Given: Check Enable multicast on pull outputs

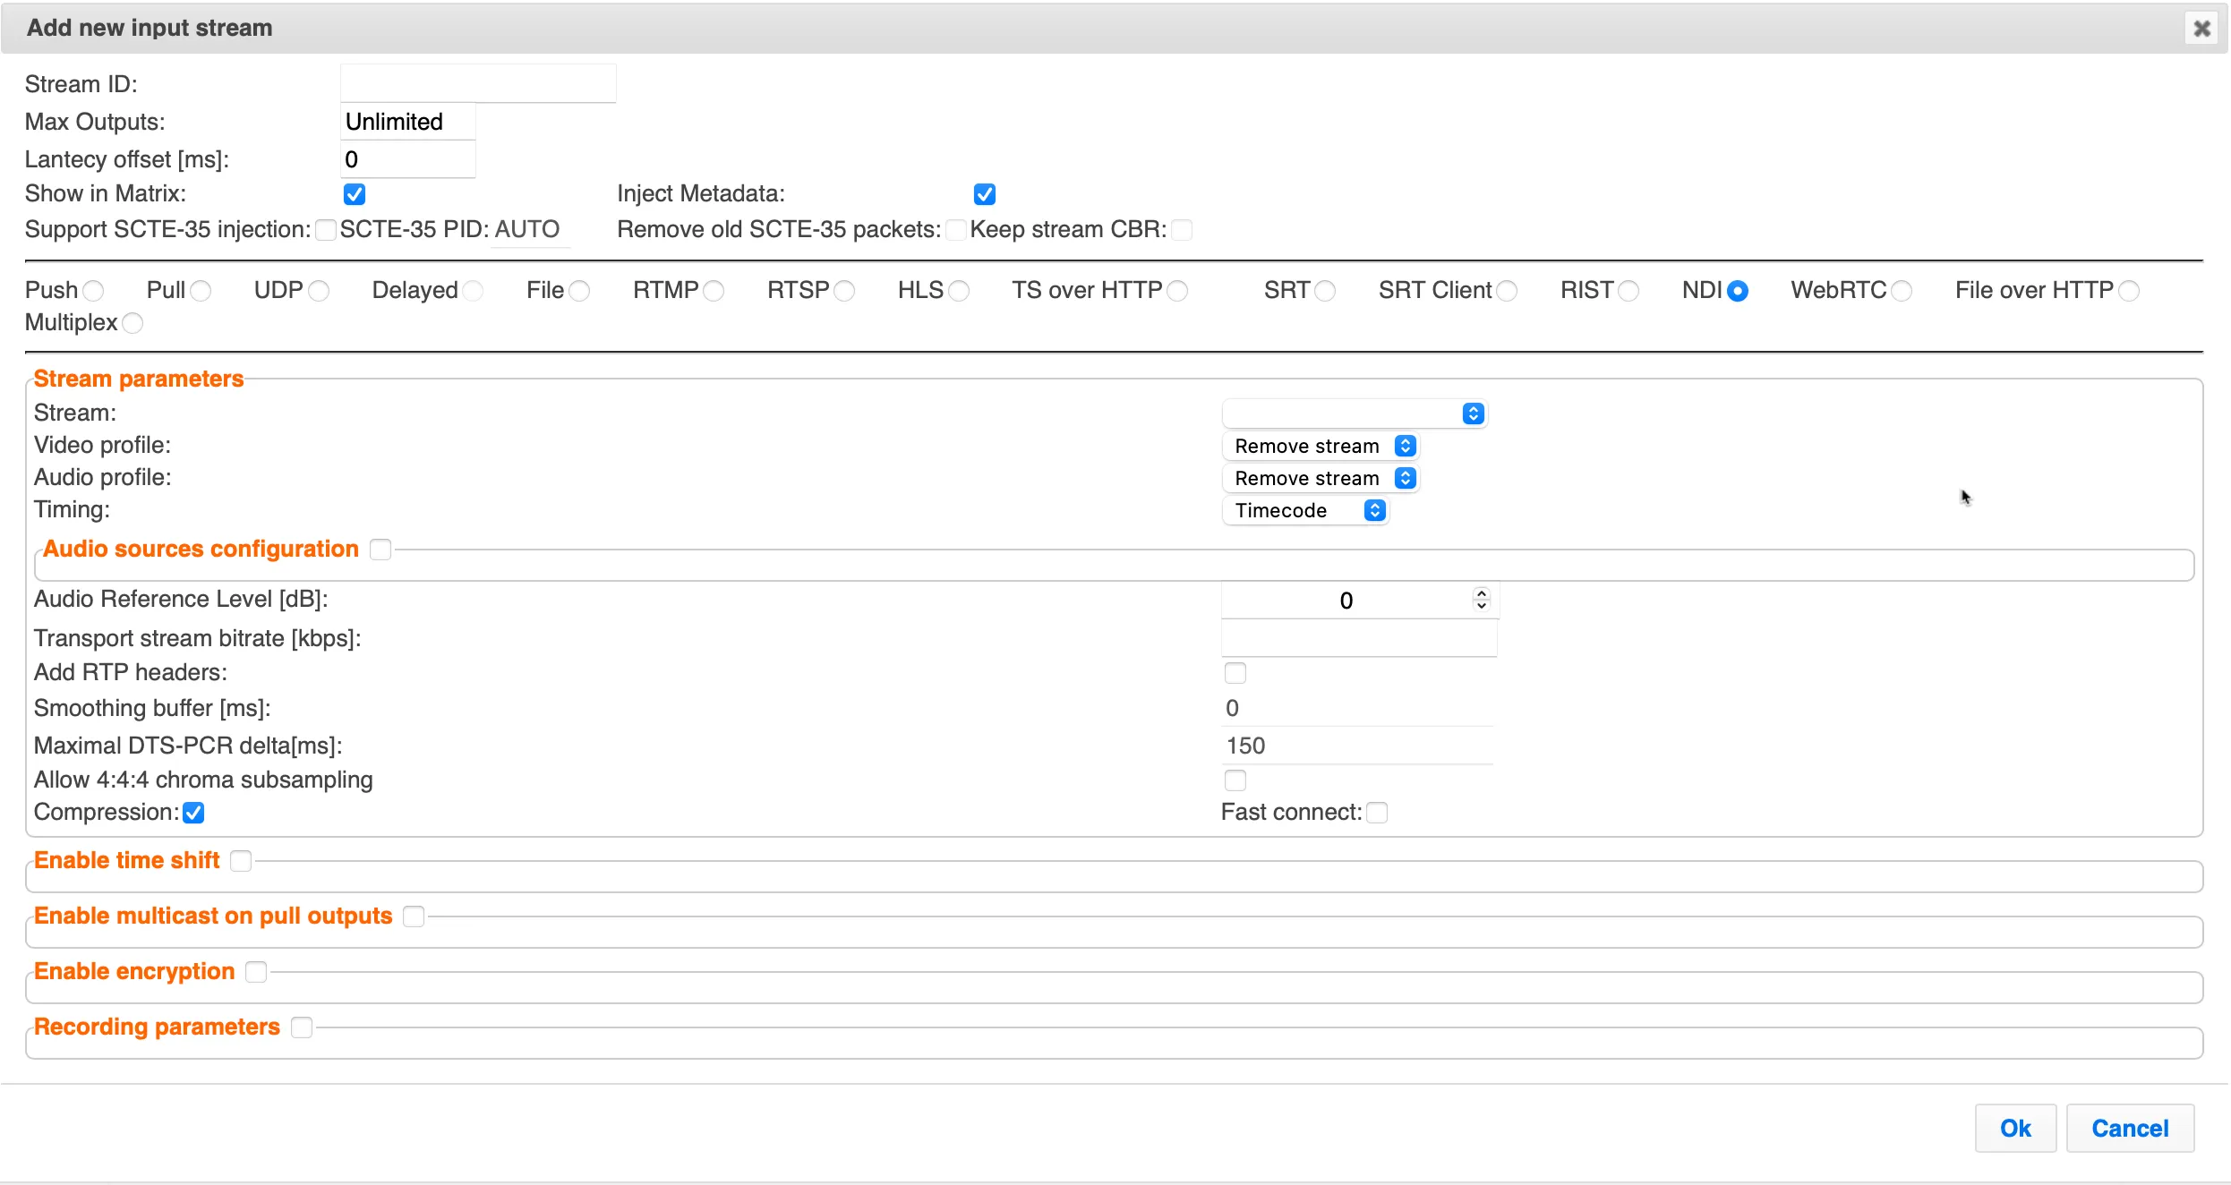Looking at the screenshot, I should coord(414,916).
